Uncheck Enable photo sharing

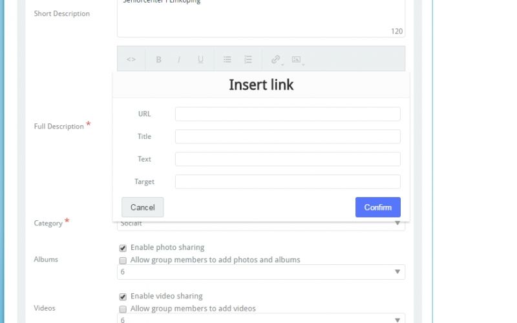tap(123, 248)
